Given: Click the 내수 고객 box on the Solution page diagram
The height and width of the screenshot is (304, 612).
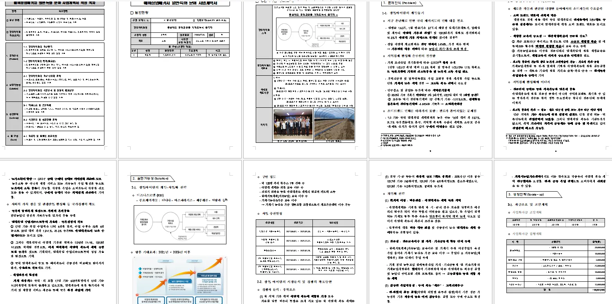Looking at the screenshot, I should click(216, 218).
